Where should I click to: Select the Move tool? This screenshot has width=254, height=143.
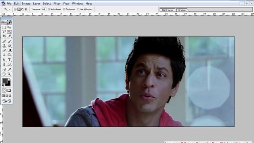[x=9, y=27]
